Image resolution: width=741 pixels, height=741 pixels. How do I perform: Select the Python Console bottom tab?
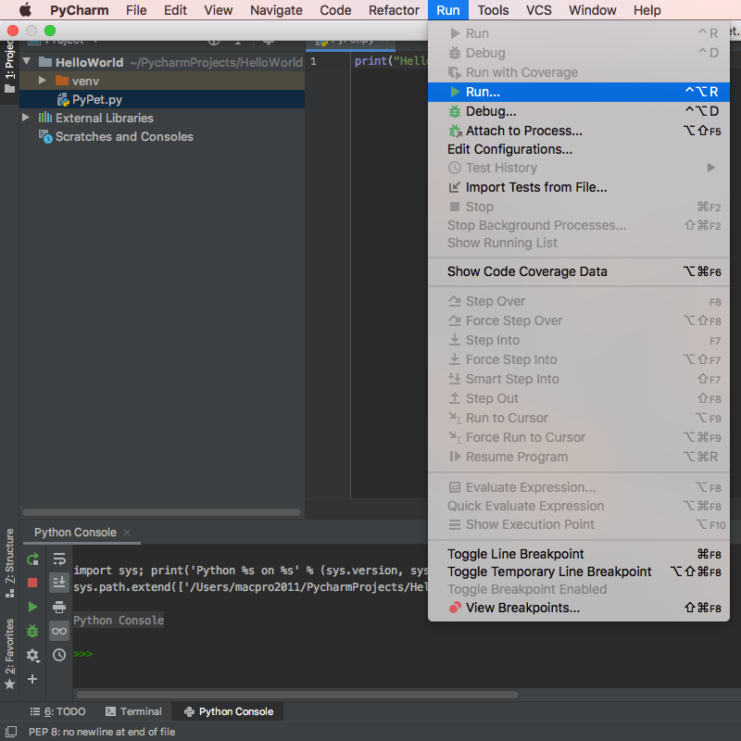click(229, 711)
